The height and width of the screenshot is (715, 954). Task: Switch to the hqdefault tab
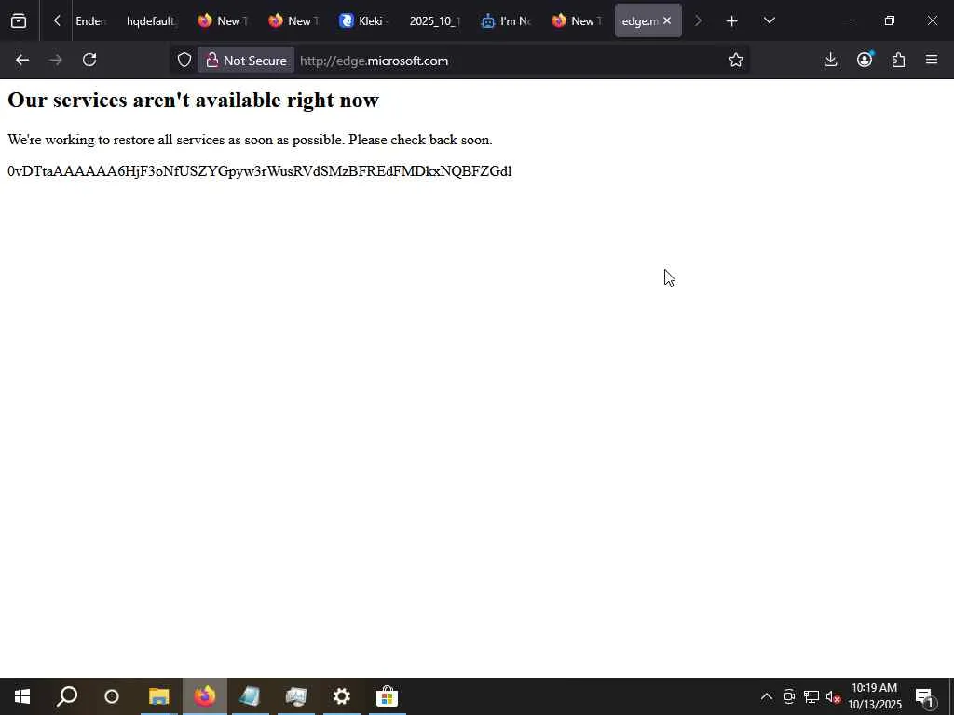pos(152,21)
